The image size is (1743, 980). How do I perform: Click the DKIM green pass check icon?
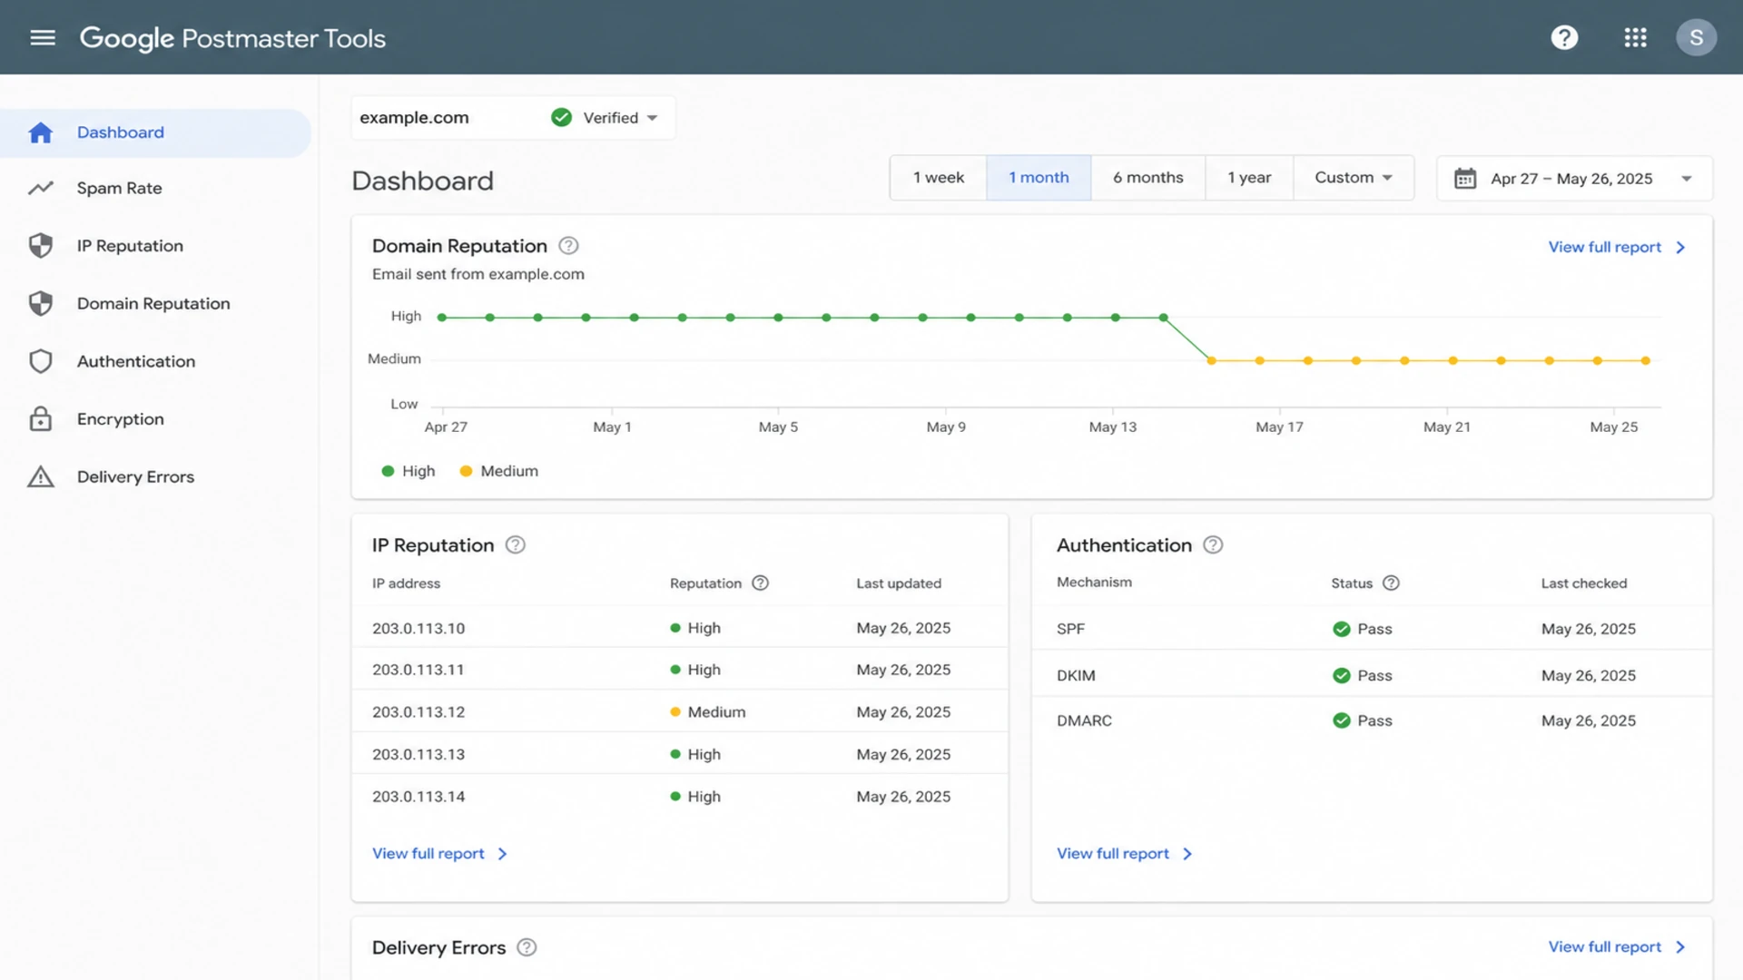point(1341,675)
